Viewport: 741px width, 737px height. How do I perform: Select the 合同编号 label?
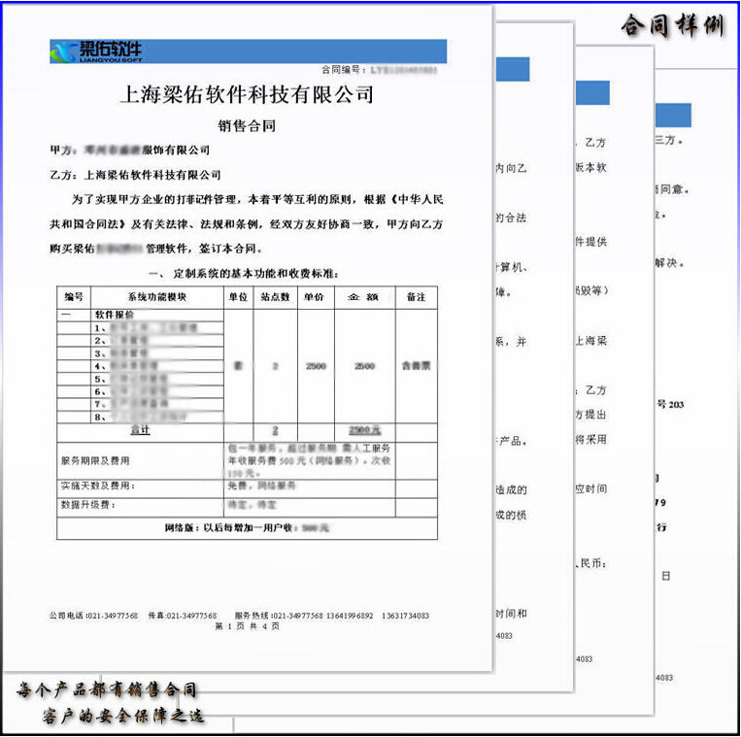(344, 70)
